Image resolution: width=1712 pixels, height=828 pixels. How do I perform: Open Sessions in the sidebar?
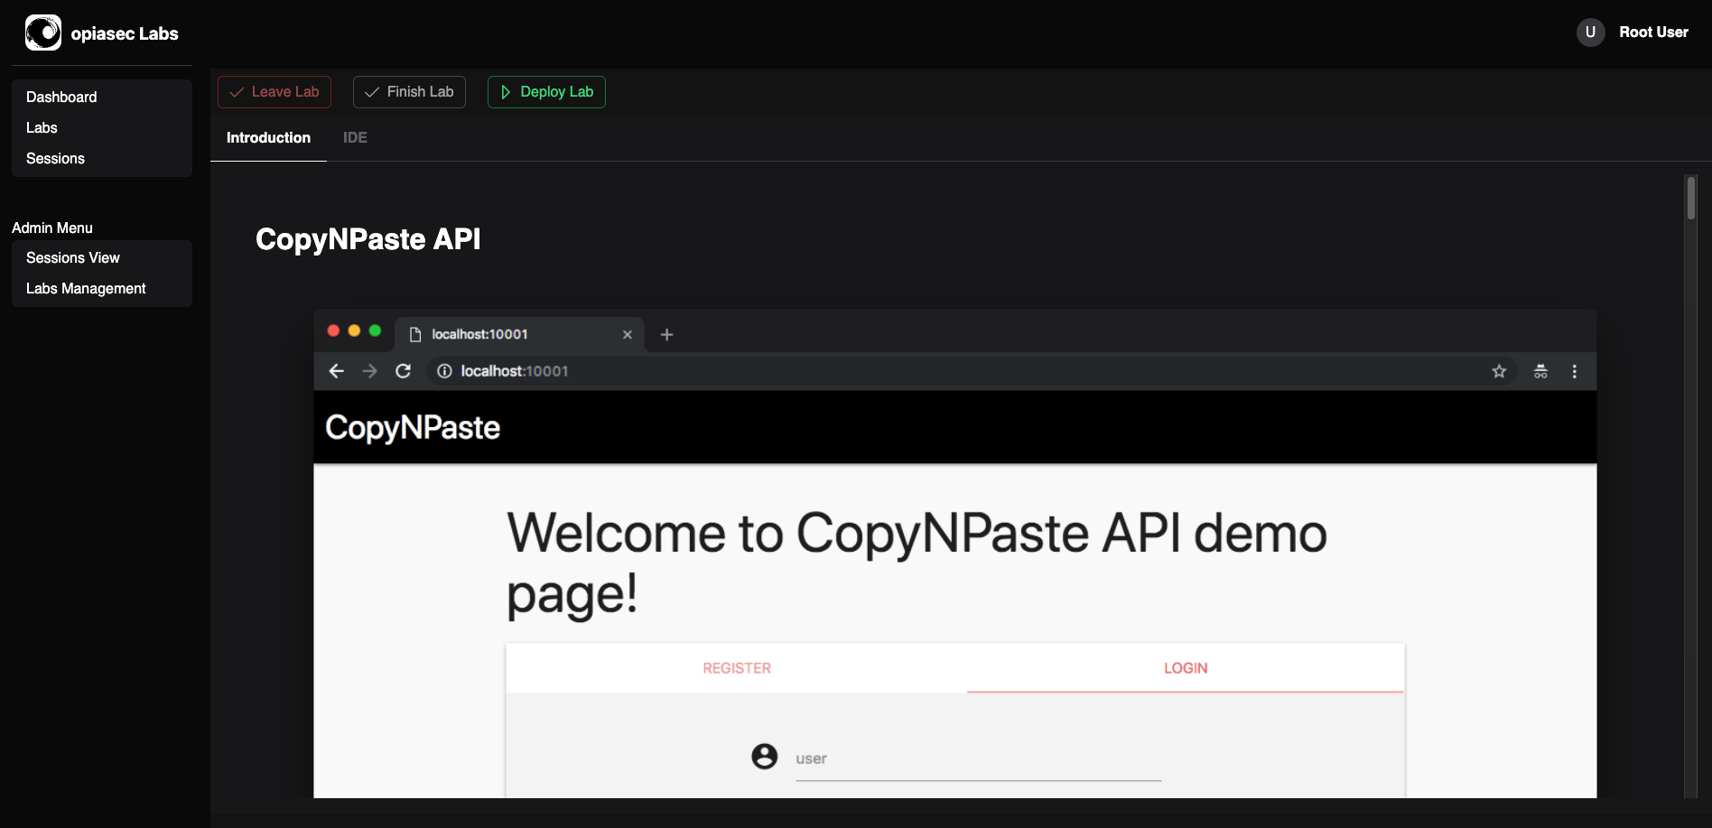pyautogui.click(x=102, y=158)
